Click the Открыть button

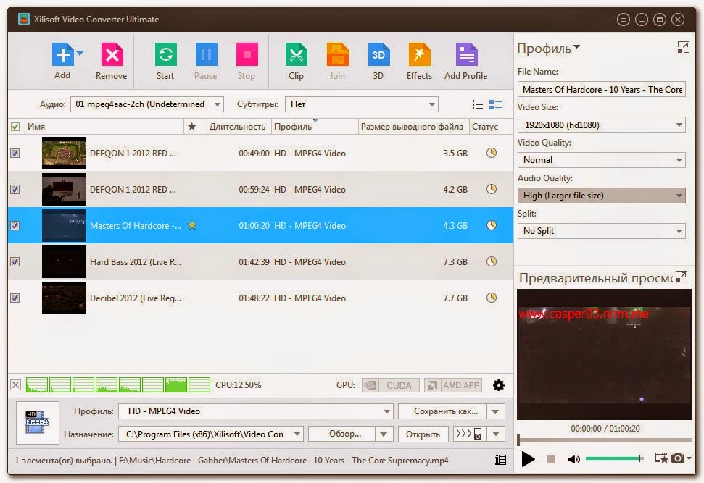point(423,434)
